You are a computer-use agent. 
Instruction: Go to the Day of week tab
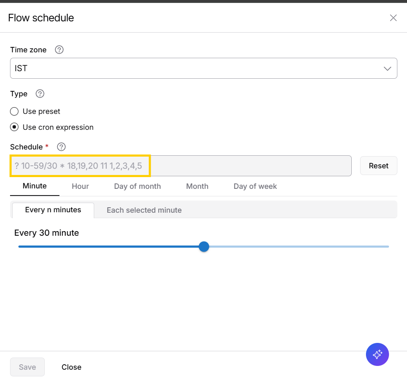click(x=255, y=186)
